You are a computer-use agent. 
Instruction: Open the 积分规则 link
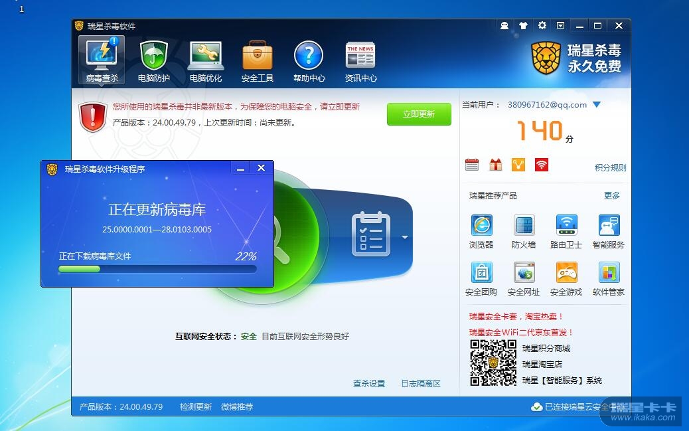click(610, 167)
